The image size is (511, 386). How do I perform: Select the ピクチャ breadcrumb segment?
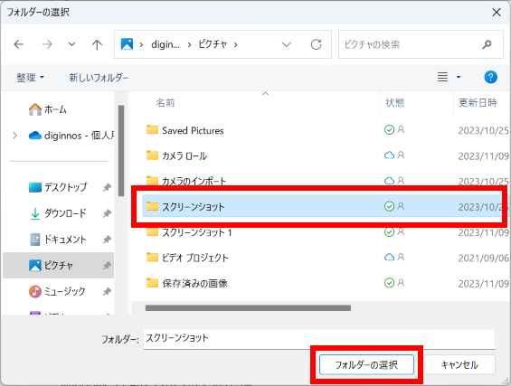click(213, 44)
